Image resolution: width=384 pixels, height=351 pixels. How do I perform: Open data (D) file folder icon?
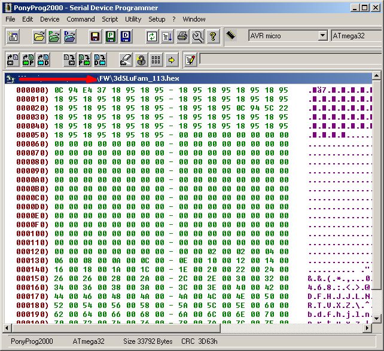point(70,36)
